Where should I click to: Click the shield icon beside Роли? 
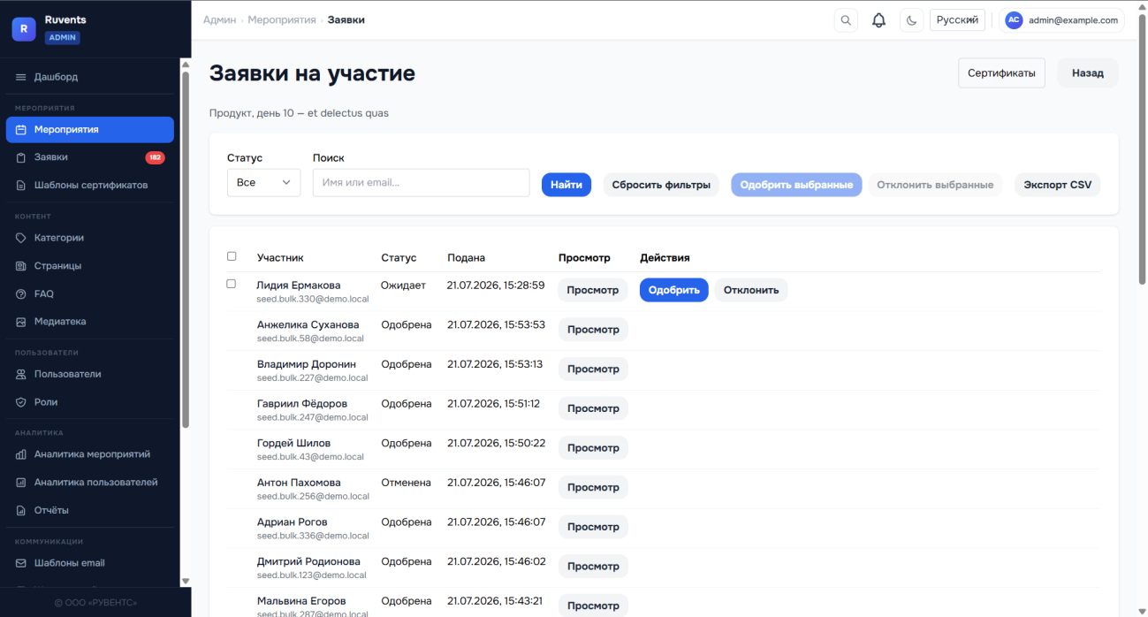[x=21, y=402]
